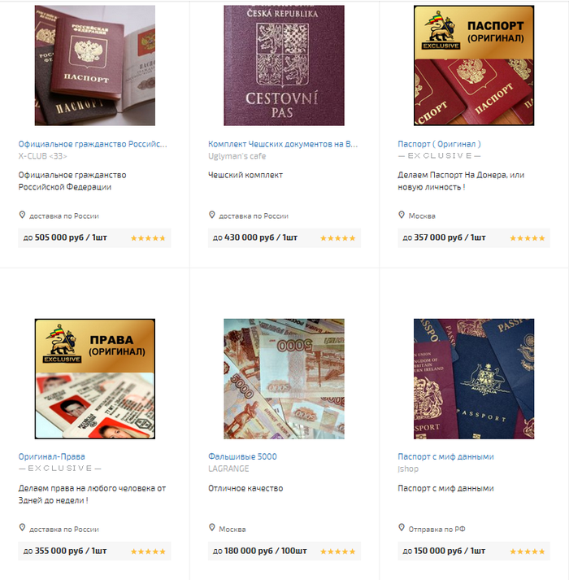Open the Официальное гражданство Российс… title link
This screenshot has height=580, width=569.
click(93, 144)
